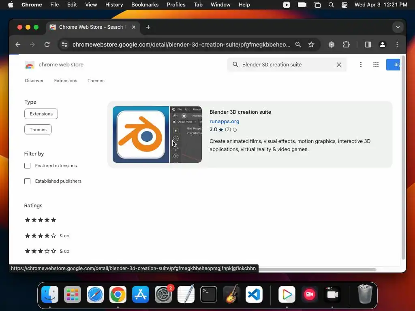Image resolution: width=415 pixels, height=311 pixels.
Task: Open the Chrome profile avatar
Action: pos(383,45)
